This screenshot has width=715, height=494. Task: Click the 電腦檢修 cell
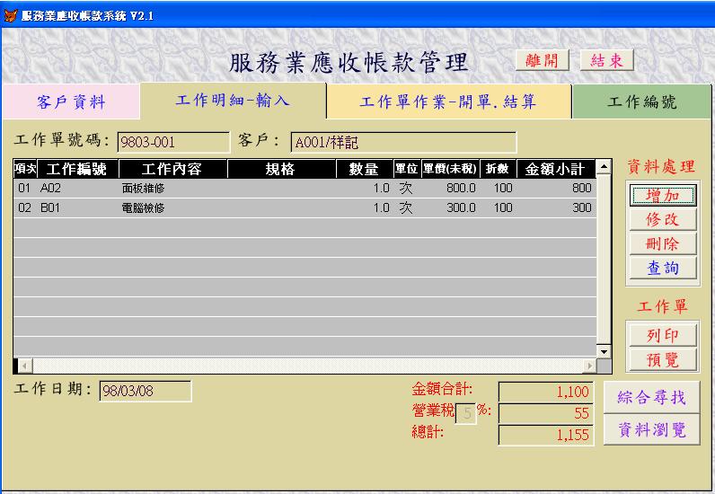(x=172, y=208)
